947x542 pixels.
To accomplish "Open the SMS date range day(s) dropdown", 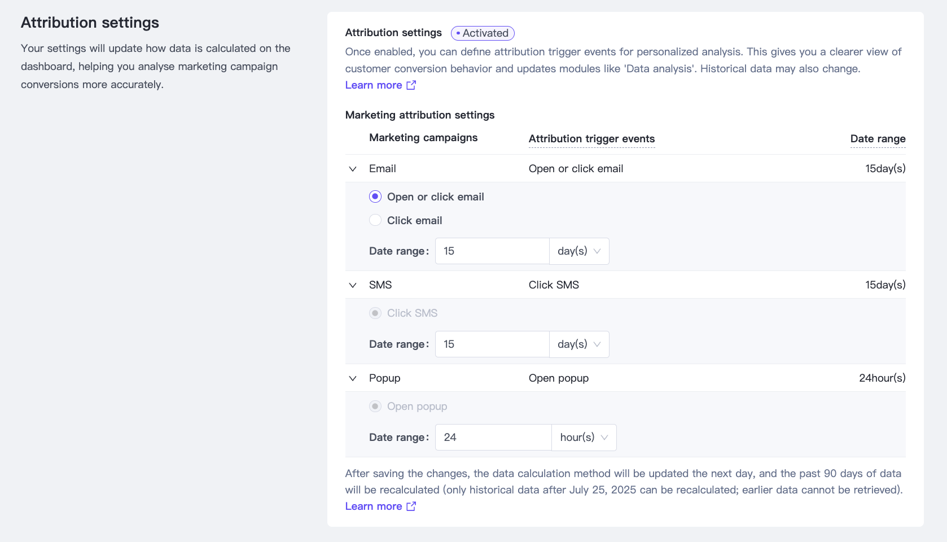I will [579, 344].
